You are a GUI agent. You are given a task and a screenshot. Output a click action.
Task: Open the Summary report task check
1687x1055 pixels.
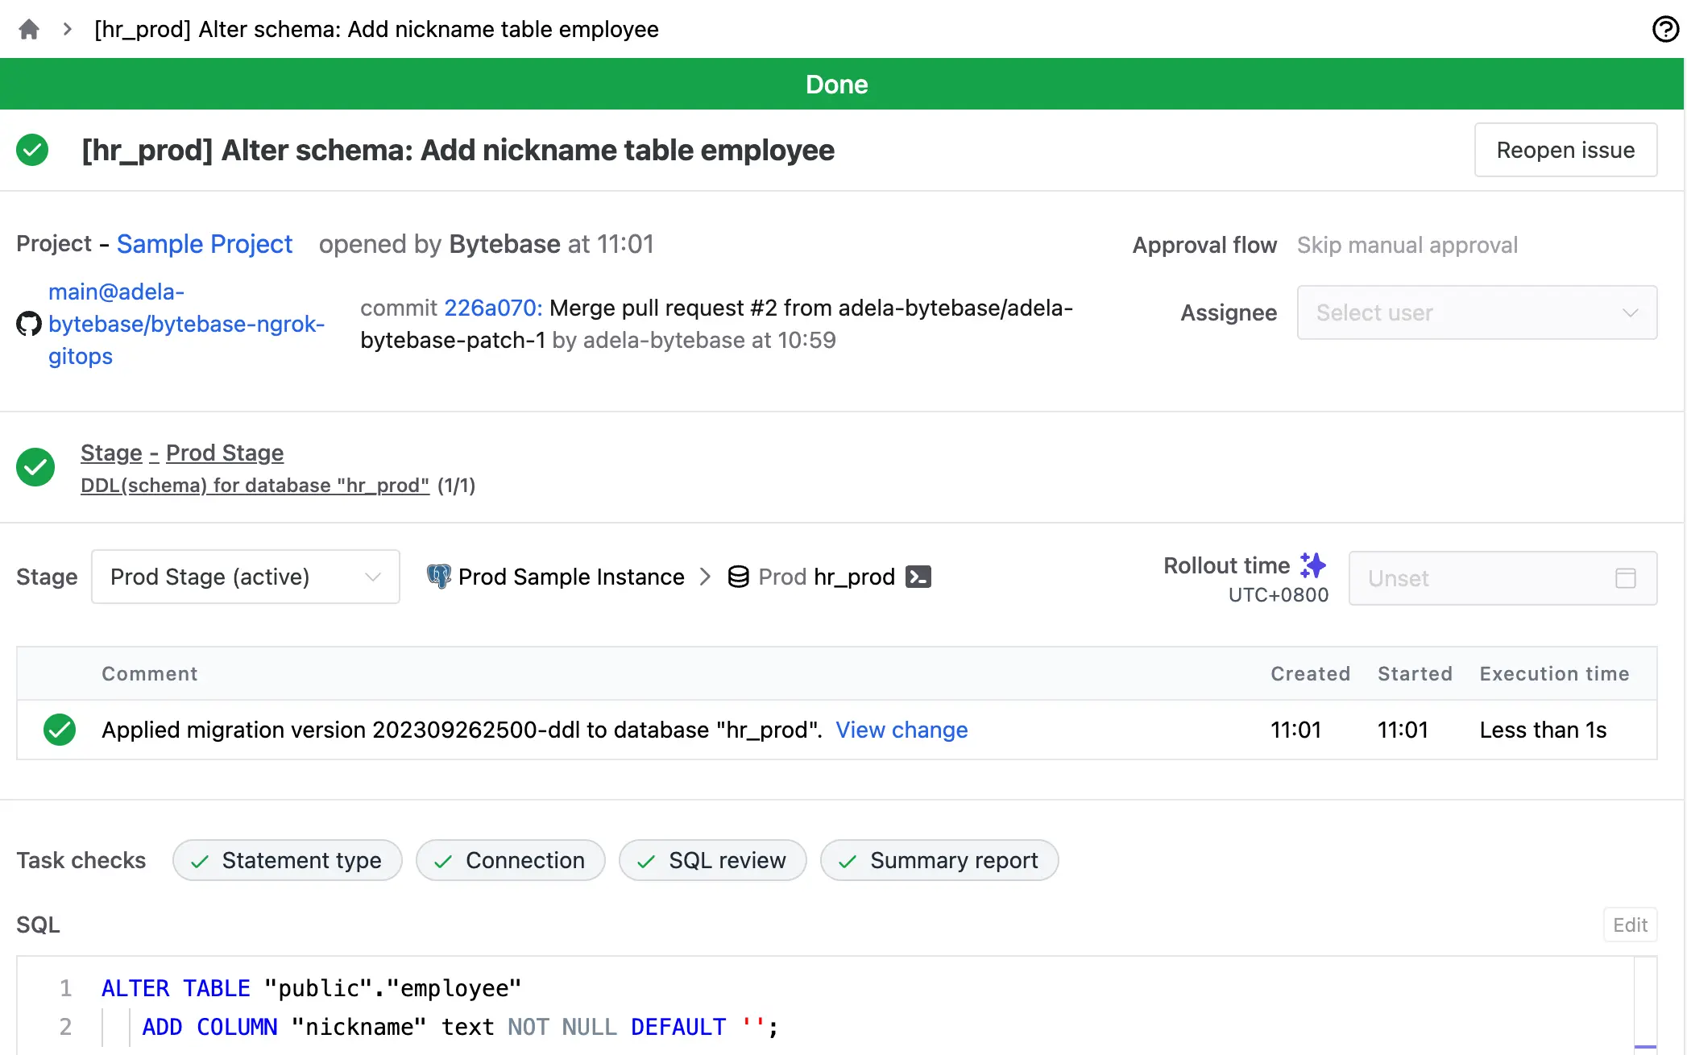939,860
